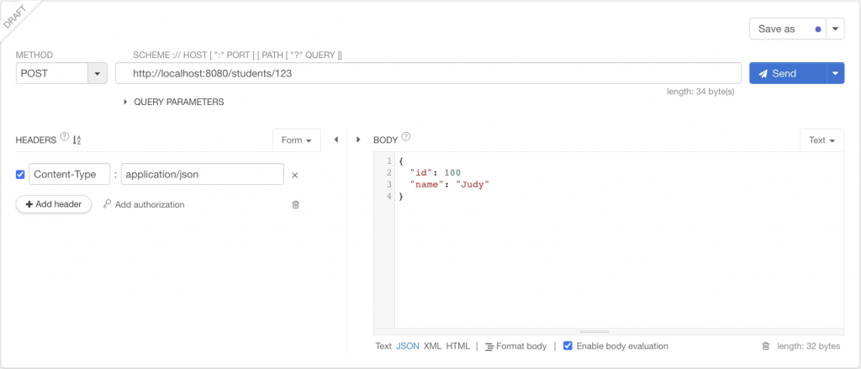Click the help icon next to BODY
861x369 pixels.
(406, 139)
